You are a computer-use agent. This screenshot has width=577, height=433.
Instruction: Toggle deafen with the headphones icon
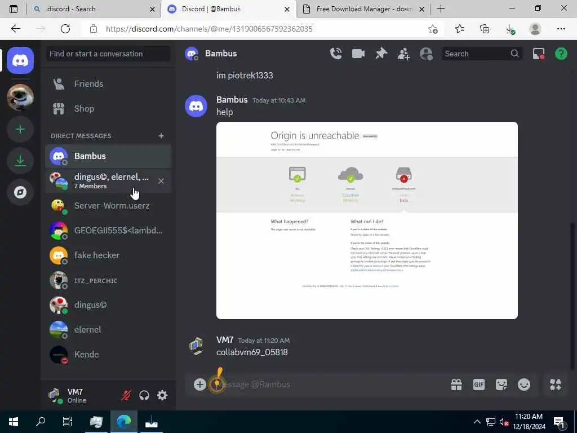point(144,395)
